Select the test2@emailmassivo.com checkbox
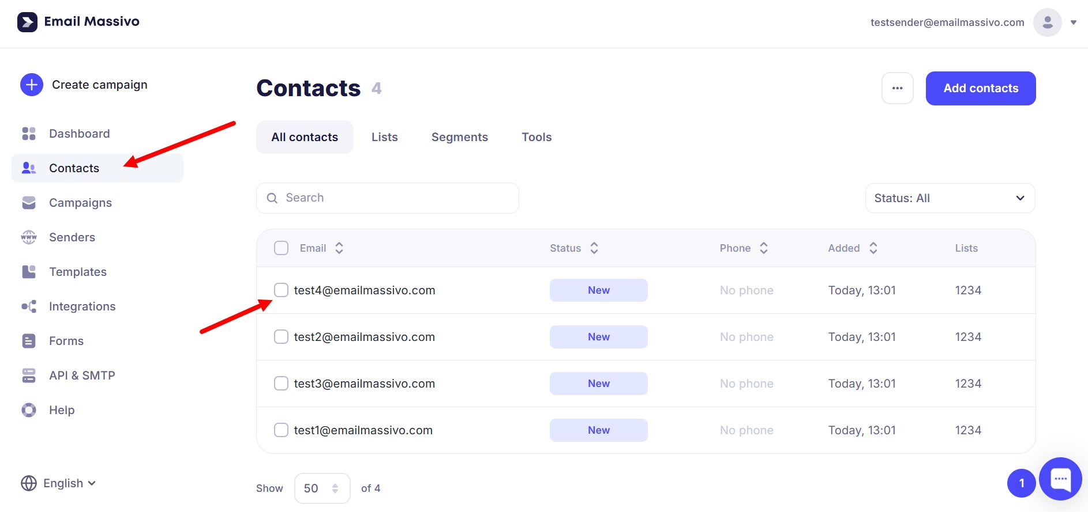This screenshot has width=1088, height=512. 281,337
